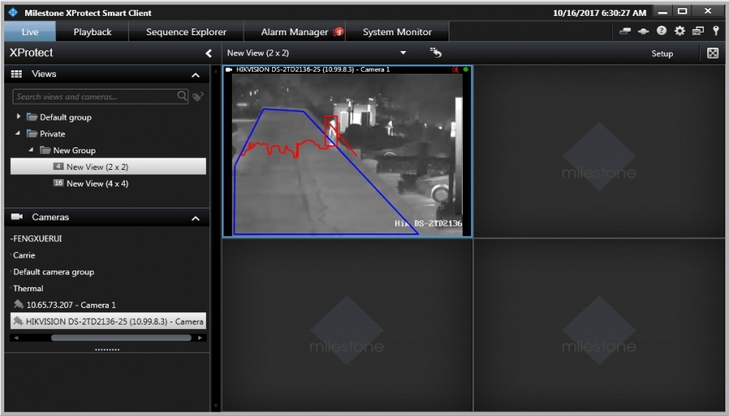Open the Alarm Manager tab
Screen dimensions: 729x416
295,32
